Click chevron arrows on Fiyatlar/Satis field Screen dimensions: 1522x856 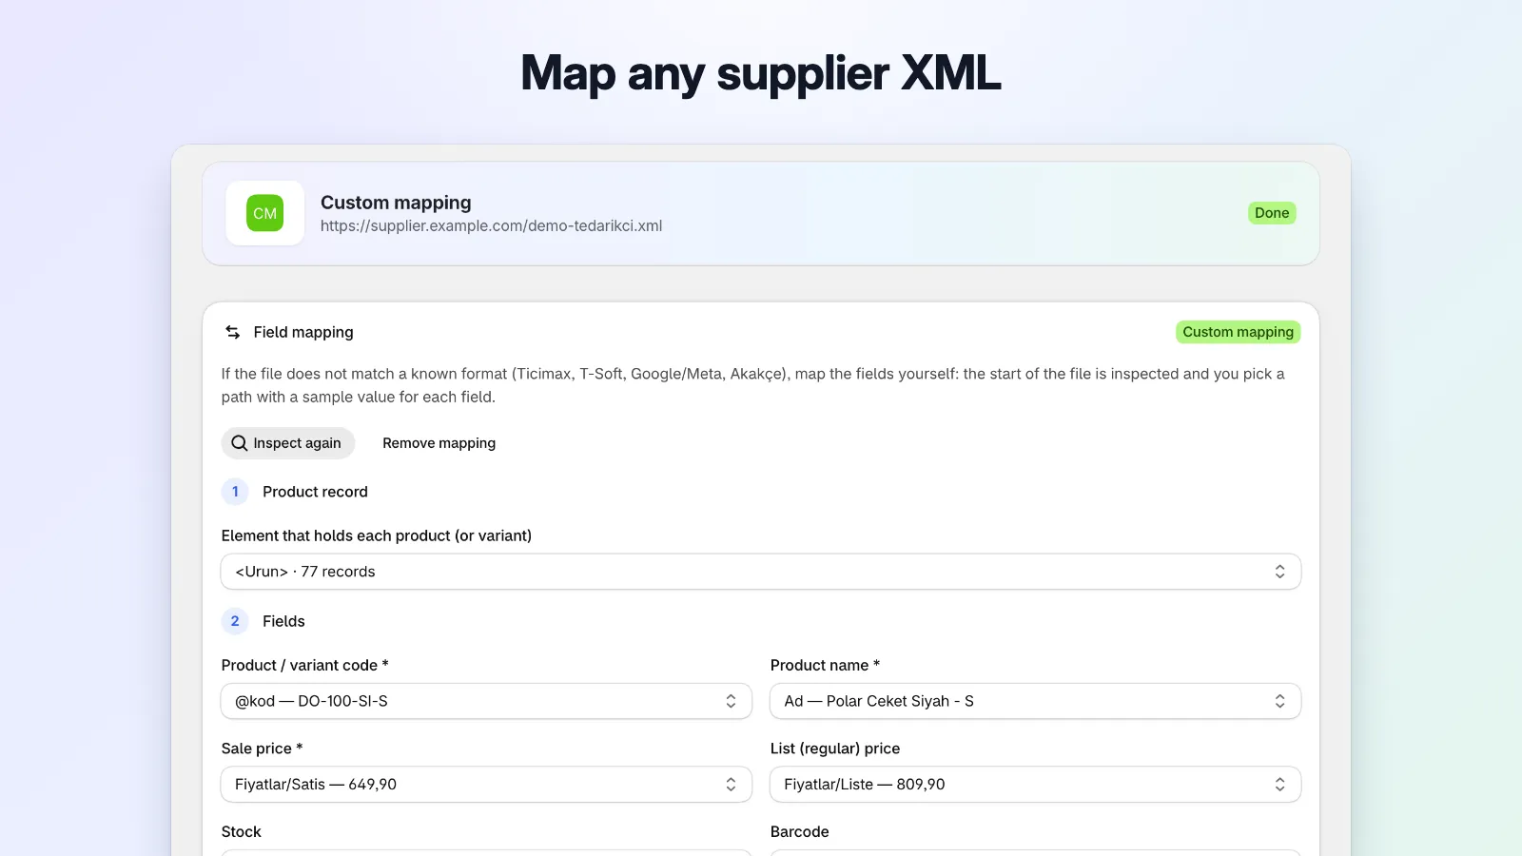(x=731, y=785)
